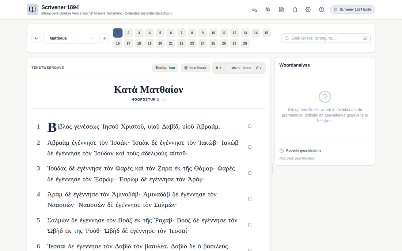Image resolution: width=402 pixels, height=251 pixels.
Task: Select chapter 28
Action: 245,43
